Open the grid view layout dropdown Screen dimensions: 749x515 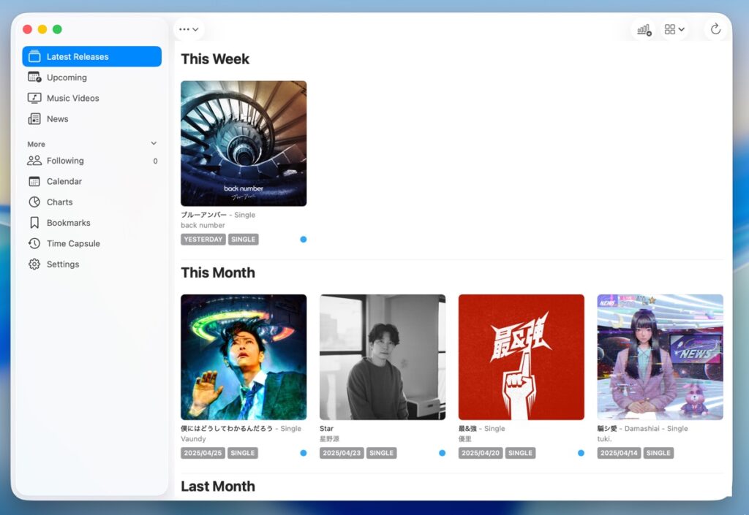click(674, 29)
